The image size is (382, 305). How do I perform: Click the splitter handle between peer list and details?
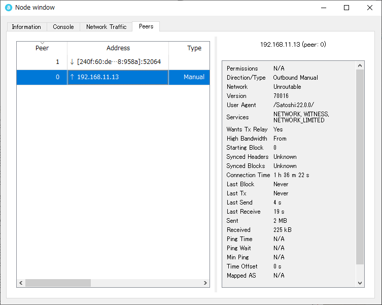(216, 164)
